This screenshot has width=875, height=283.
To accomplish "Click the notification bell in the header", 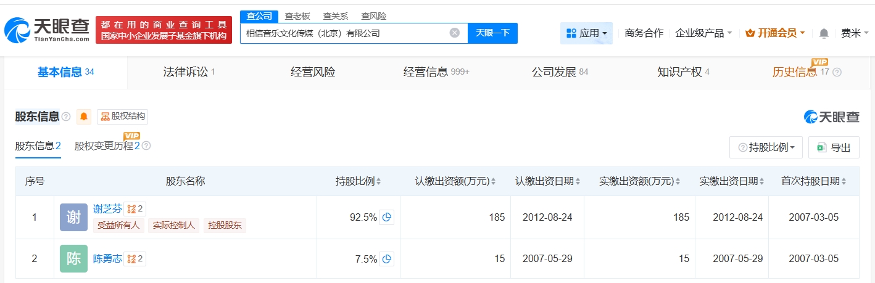I will 824,33.
